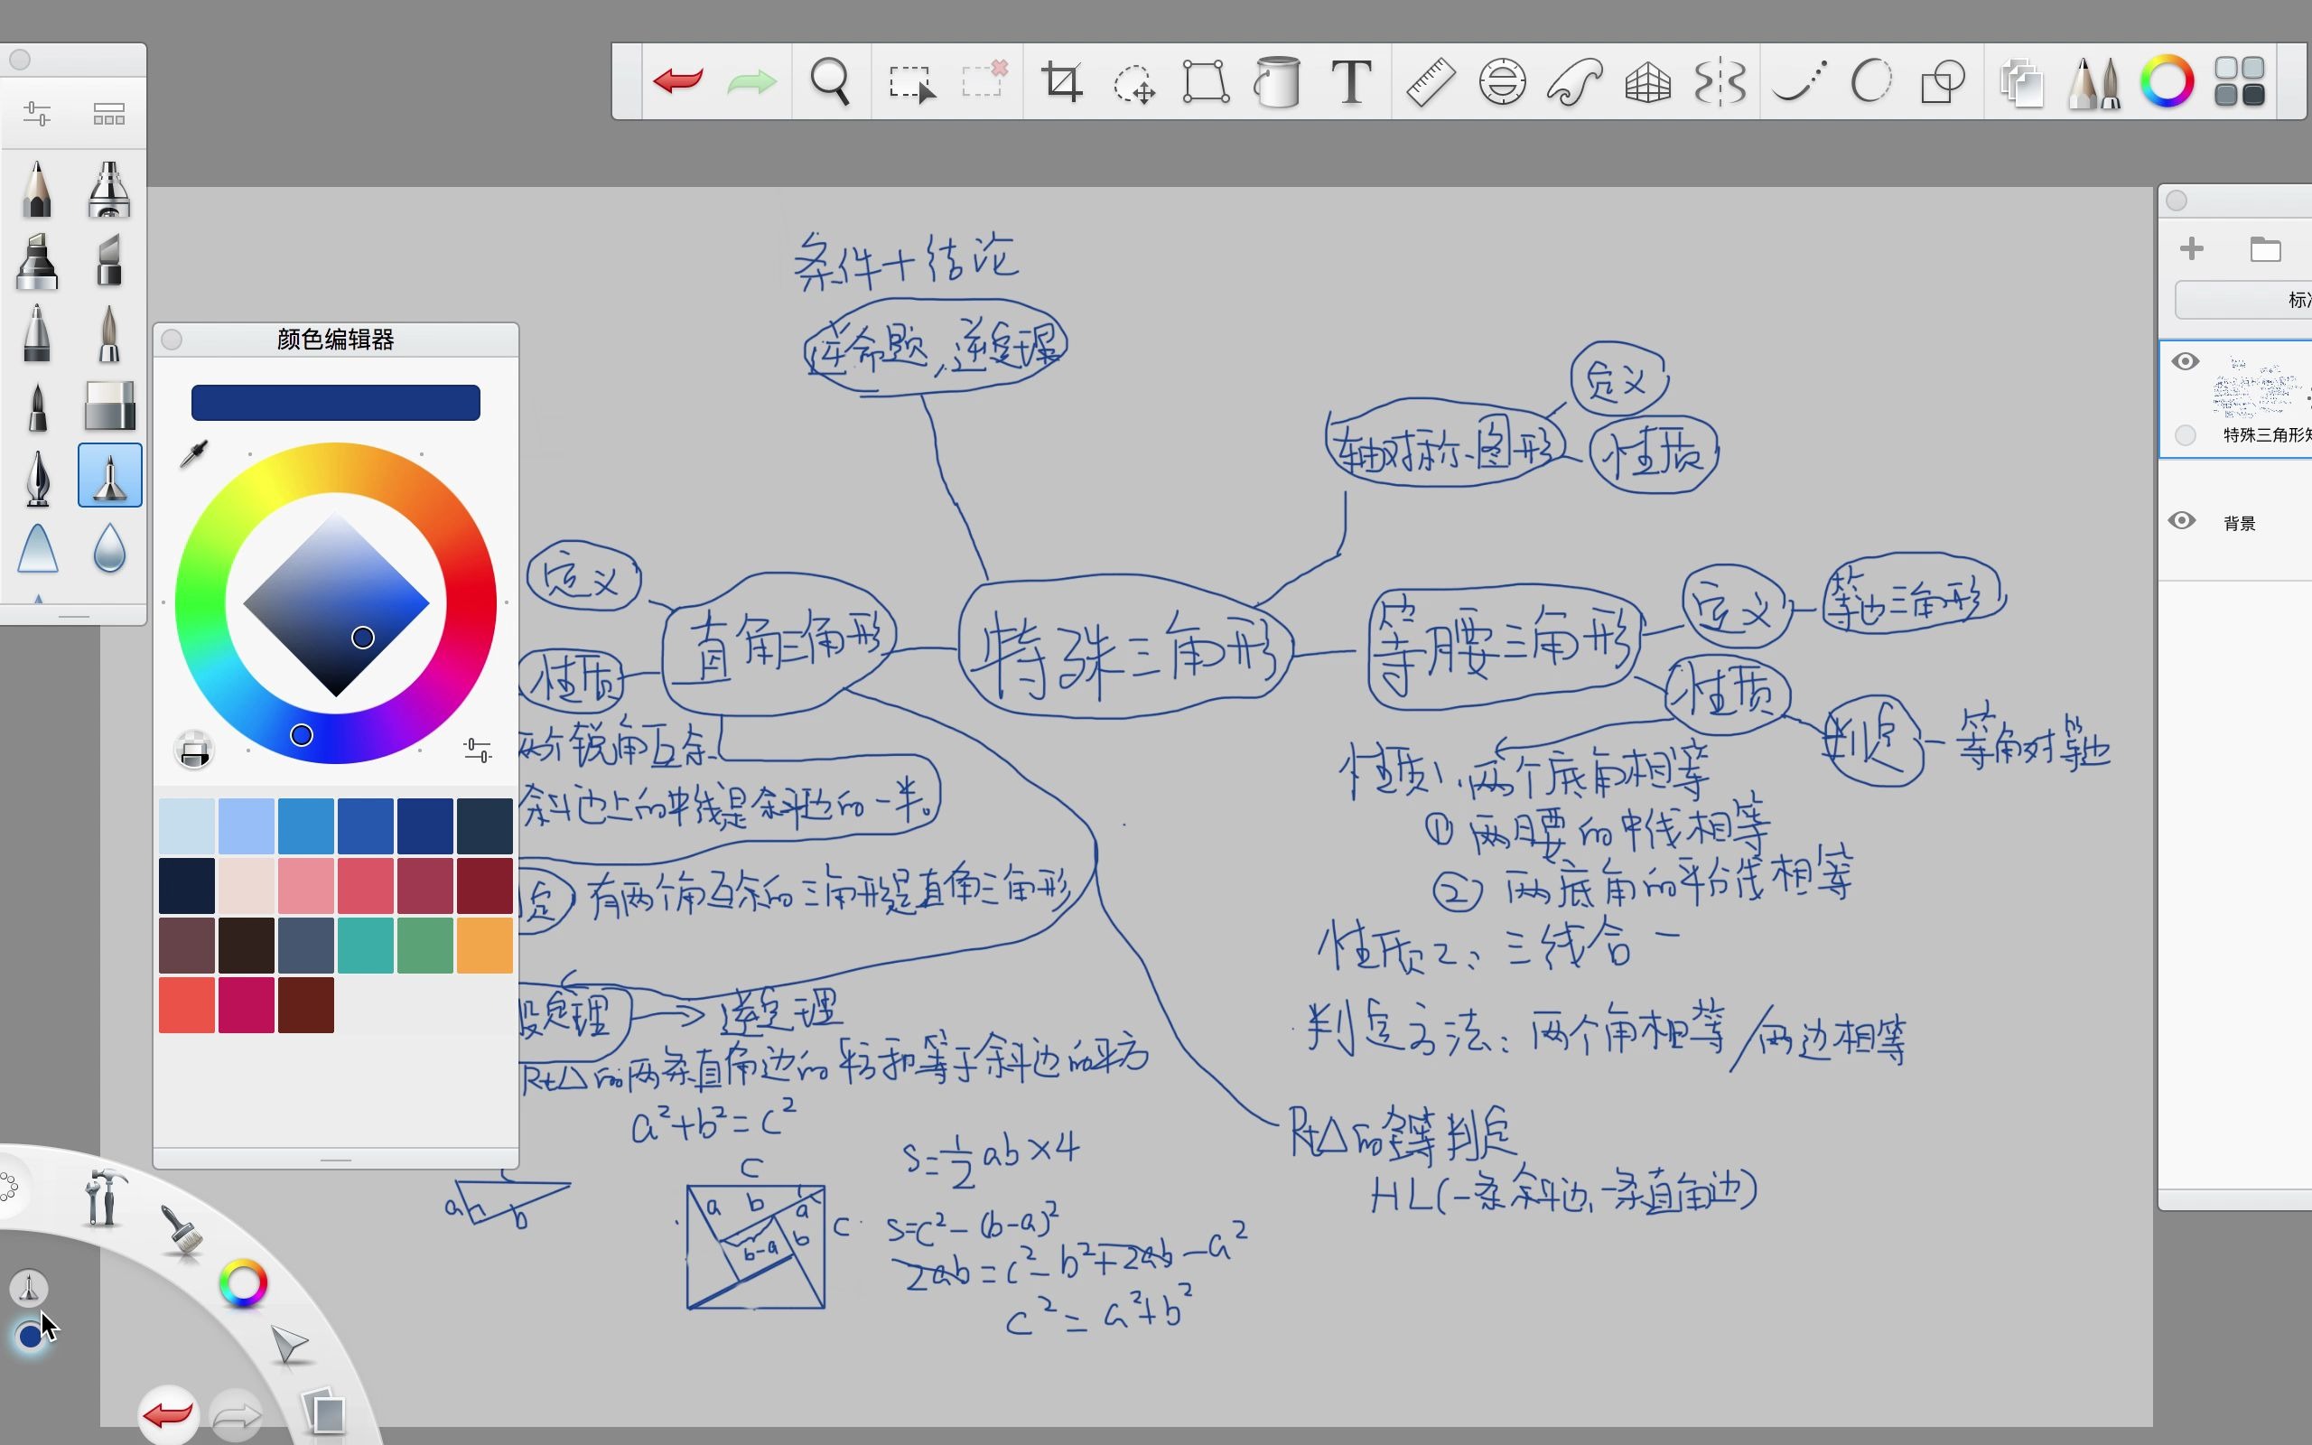Click the lagoon current color blue dot
Screen dimensions: 2312x1445
point(30,1335)
